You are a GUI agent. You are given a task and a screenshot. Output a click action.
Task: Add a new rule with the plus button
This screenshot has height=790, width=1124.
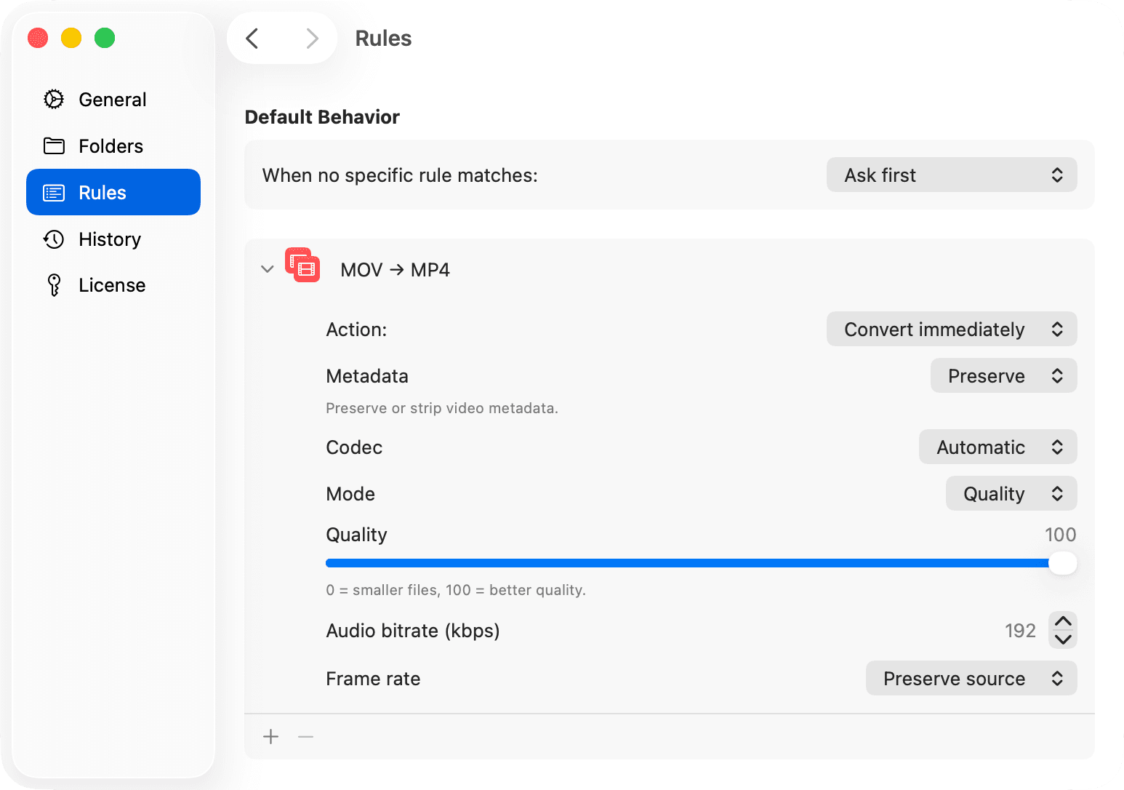[x=270, y=736]
